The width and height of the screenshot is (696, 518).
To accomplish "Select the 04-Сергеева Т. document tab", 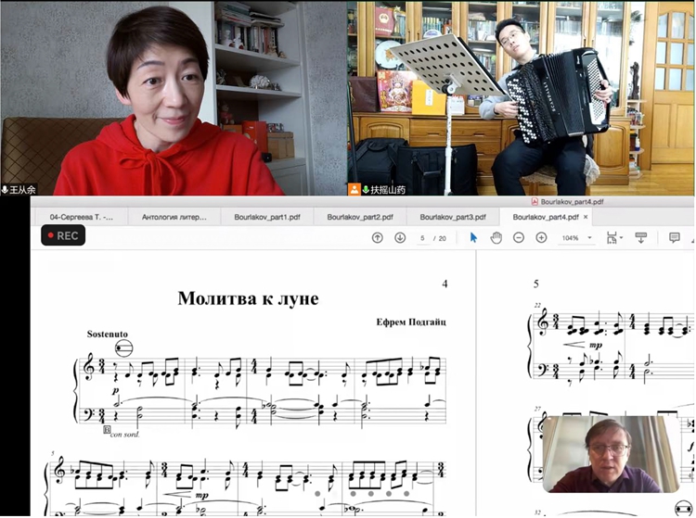I will click(82, 217).
